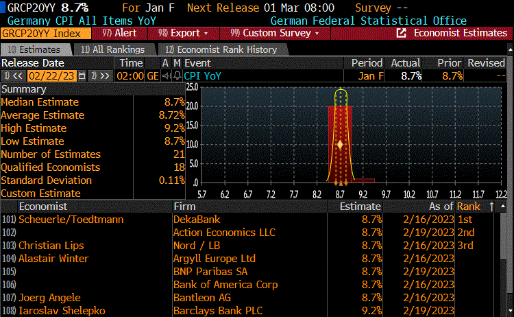Click the As of column header

pyautogui.click(x=441, y=207)
